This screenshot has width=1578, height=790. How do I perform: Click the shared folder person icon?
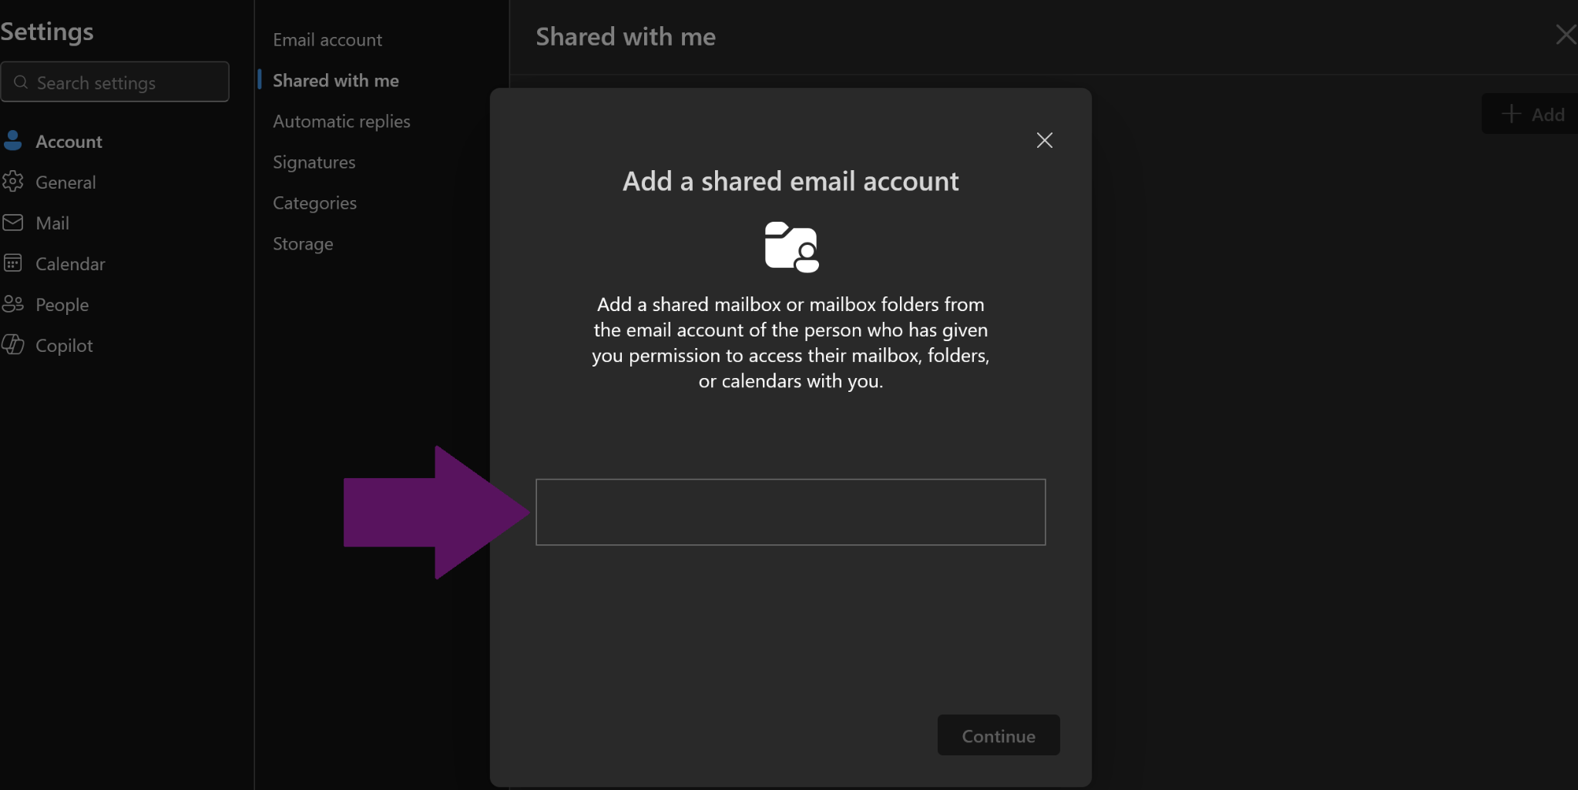(791, 246)
